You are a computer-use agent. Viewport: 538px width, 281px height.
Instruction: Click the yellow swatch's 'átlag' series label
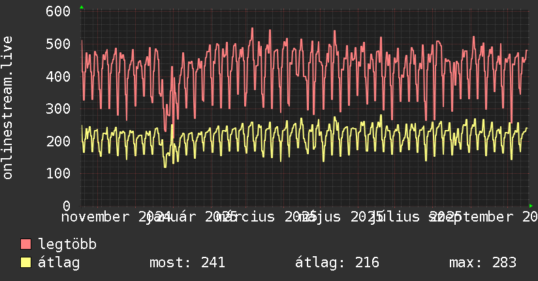click(59, 263)
